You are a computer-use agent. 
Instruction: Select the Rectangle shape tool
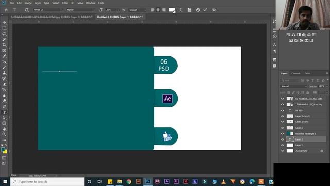point(4,123)
